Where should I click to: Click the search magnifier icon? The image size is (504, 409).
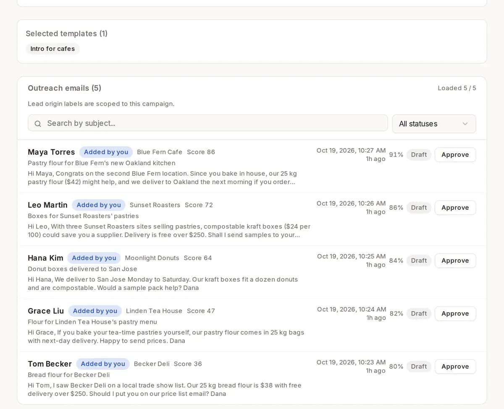[x=38, y=124]
